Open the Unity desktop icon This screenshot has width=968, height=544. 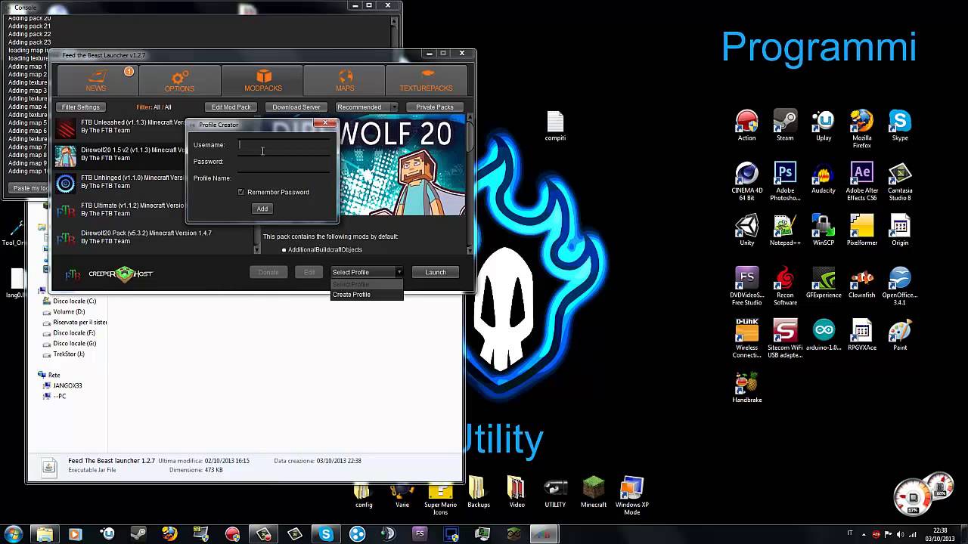746,230
